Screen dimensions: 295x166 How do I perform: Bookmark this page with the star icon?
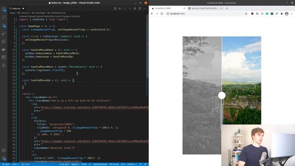coord(246,13)
